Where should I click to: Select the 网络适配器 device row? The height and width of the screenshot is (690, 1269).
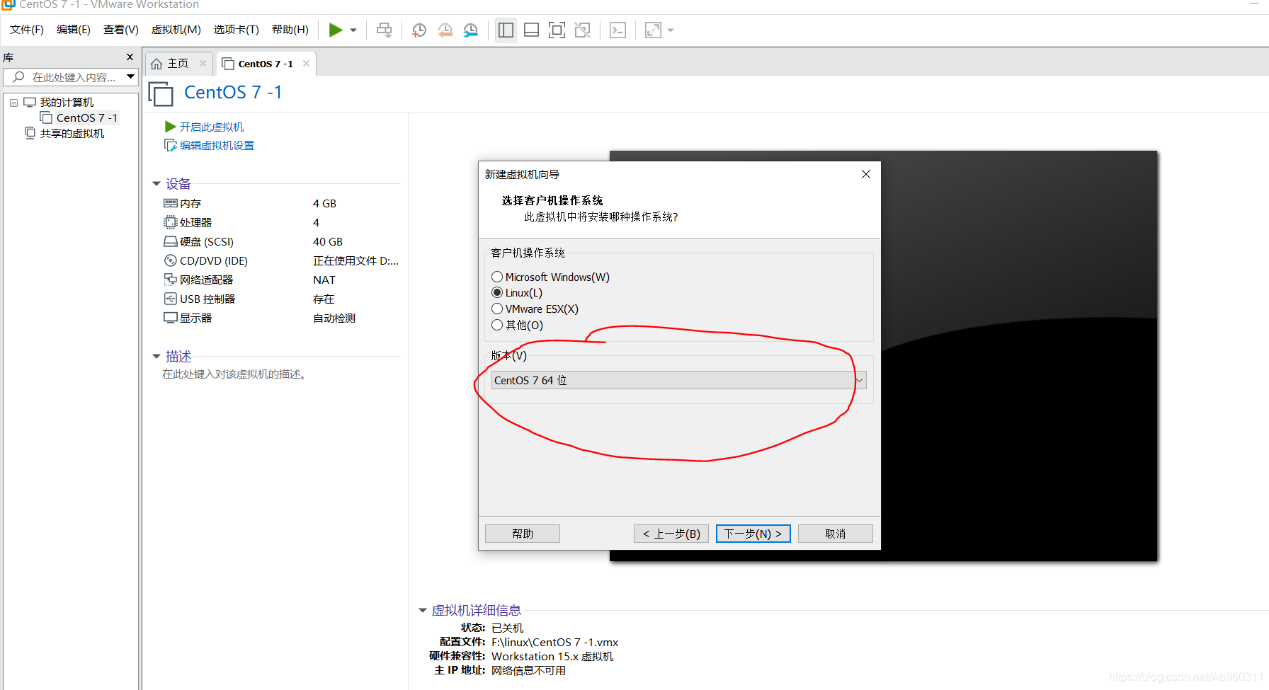281,280
